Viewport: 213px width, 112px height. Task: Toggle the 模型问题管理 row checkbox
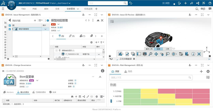pos(10,29)
